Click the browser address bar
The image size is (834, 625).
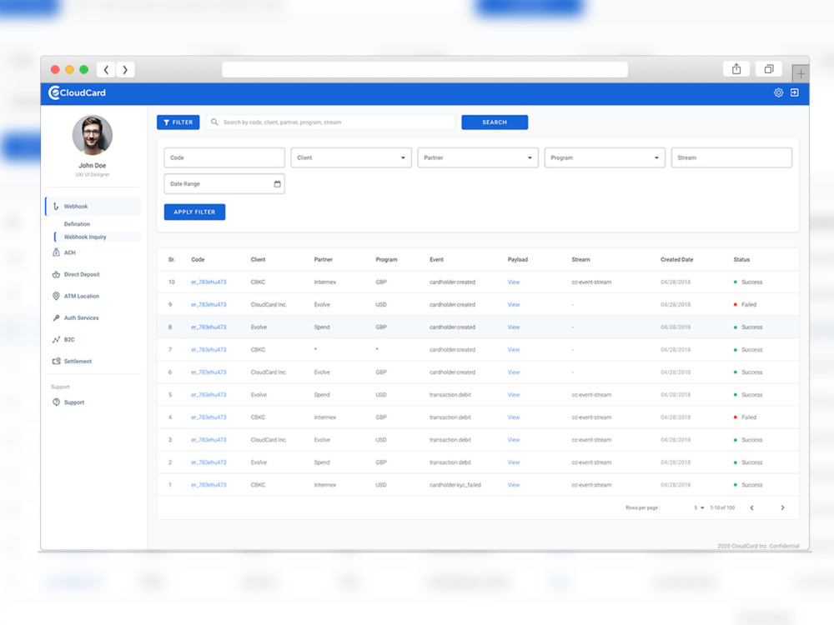[425, 70]
